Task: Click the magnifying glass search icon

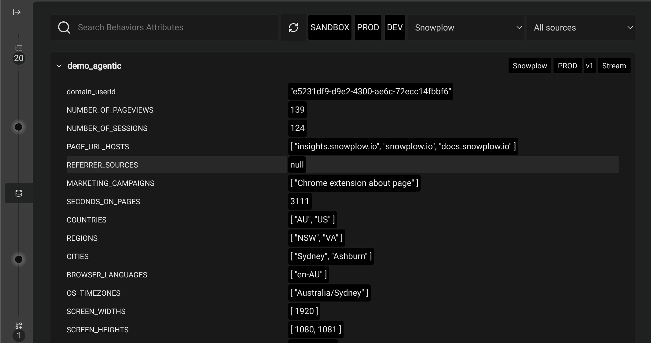Action: (64, 27)
